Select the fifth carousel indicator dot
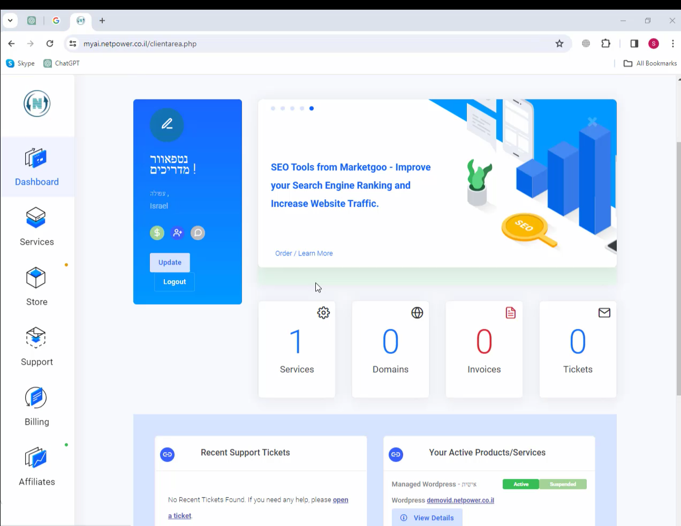 pos(312,108)
